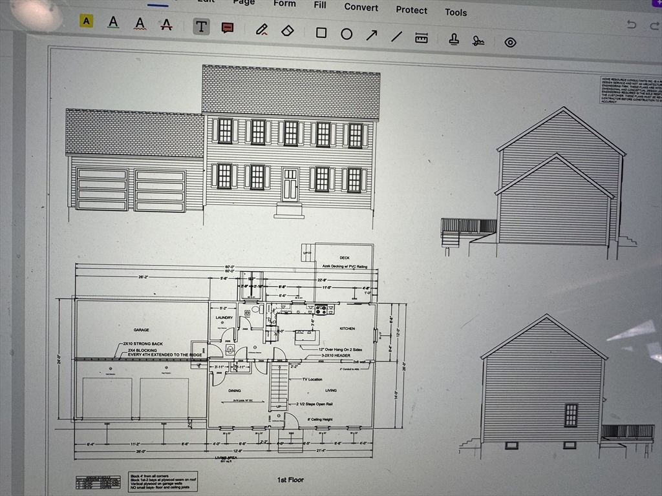Select the strikethrough text tool
The width and height of the screenshot is (662, 496).
pos(166,25)
